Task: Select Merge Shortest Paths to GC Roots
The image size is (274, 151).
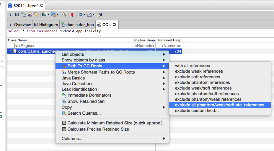Action: [x=101, y=72]
